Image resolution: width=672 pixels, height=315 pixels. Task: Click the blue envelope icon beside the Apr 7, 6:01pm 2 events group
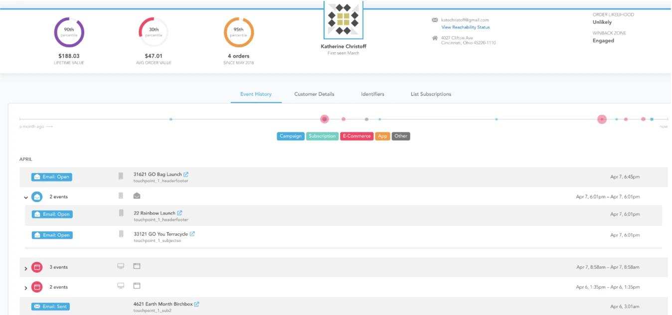pos(37,197)
